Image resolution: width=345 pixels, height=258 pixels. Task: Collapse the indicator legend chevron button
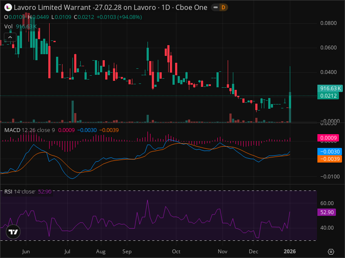pyautogui.click(x=10, y=37)
